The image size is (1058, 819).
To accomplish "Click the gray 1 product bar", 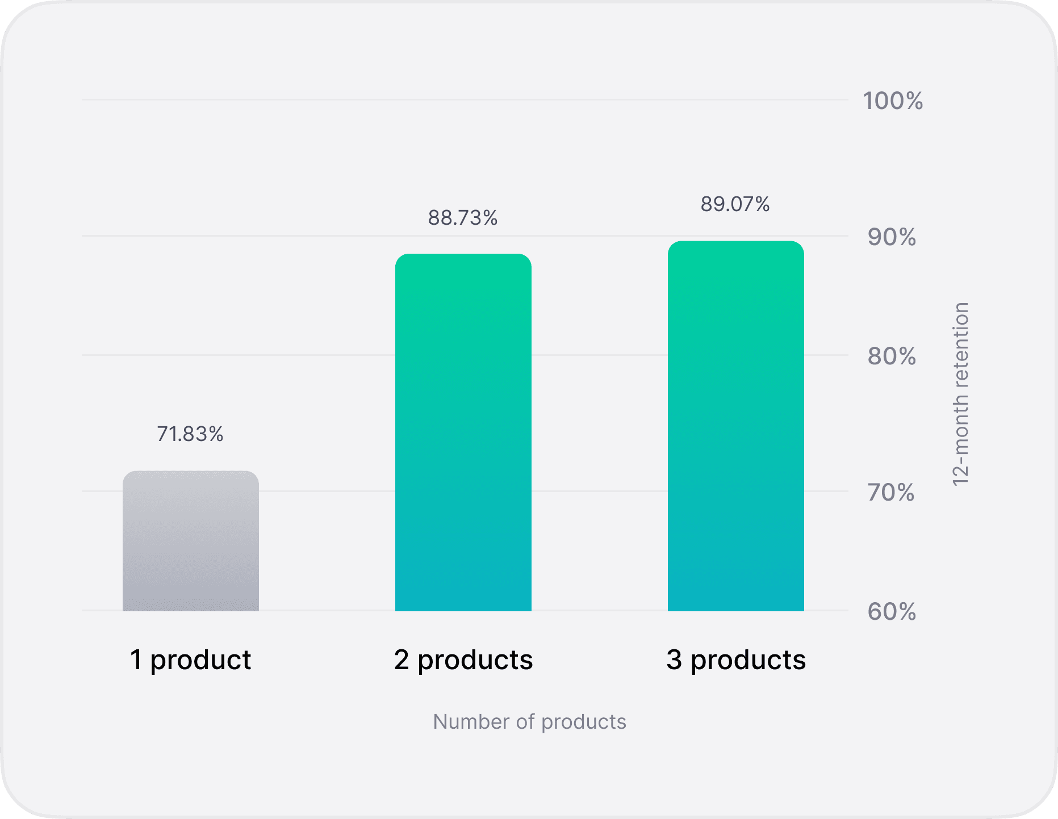I will [191, 541].
